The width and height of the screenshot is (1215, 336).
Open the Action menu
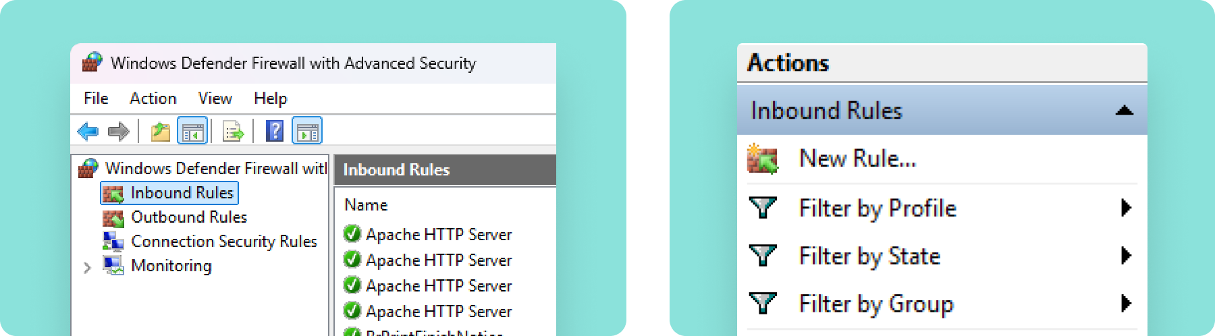(x=153, y=99)
